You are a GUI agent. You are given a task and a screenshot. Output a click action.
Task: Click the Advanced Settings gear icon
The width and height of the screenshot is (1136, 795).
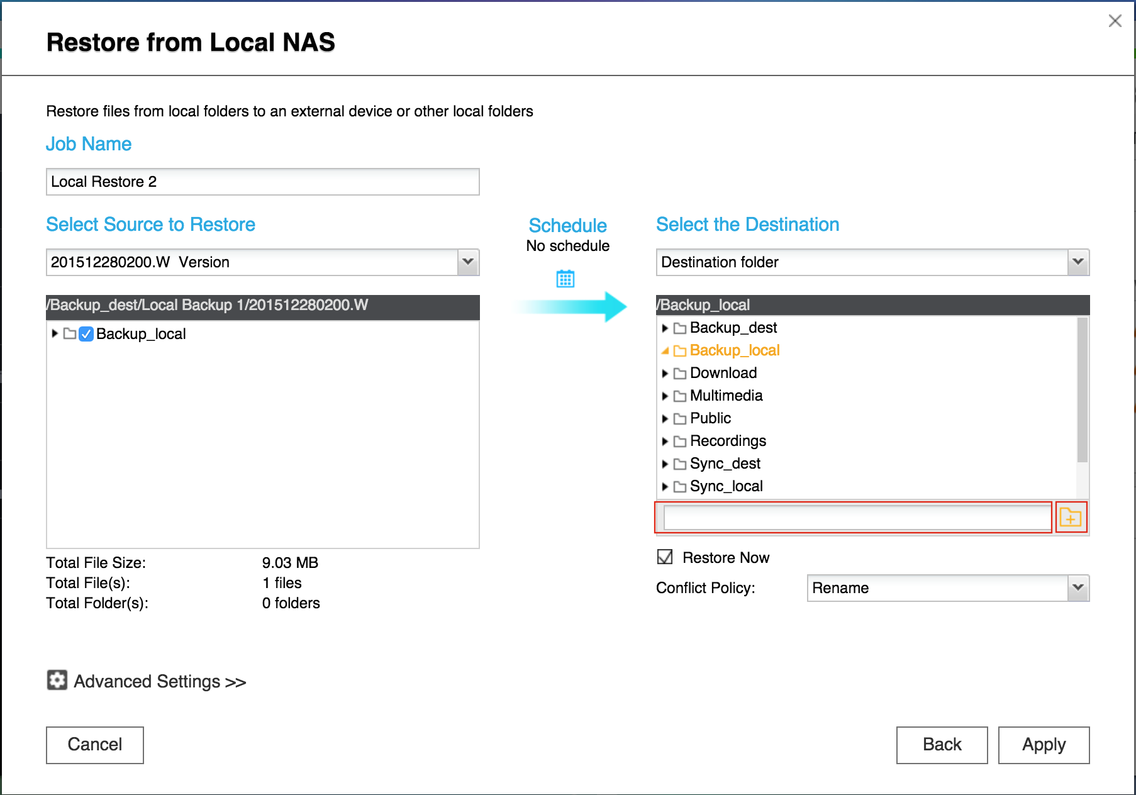pos(57,681)
